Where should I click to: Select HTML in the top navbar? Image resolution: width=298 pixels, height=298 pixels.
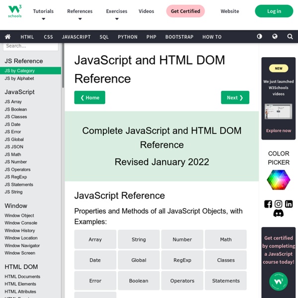tap(27, 37)
